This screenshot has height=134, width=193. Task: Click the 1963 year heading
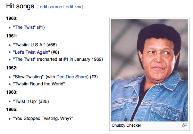tap(12, 93)
